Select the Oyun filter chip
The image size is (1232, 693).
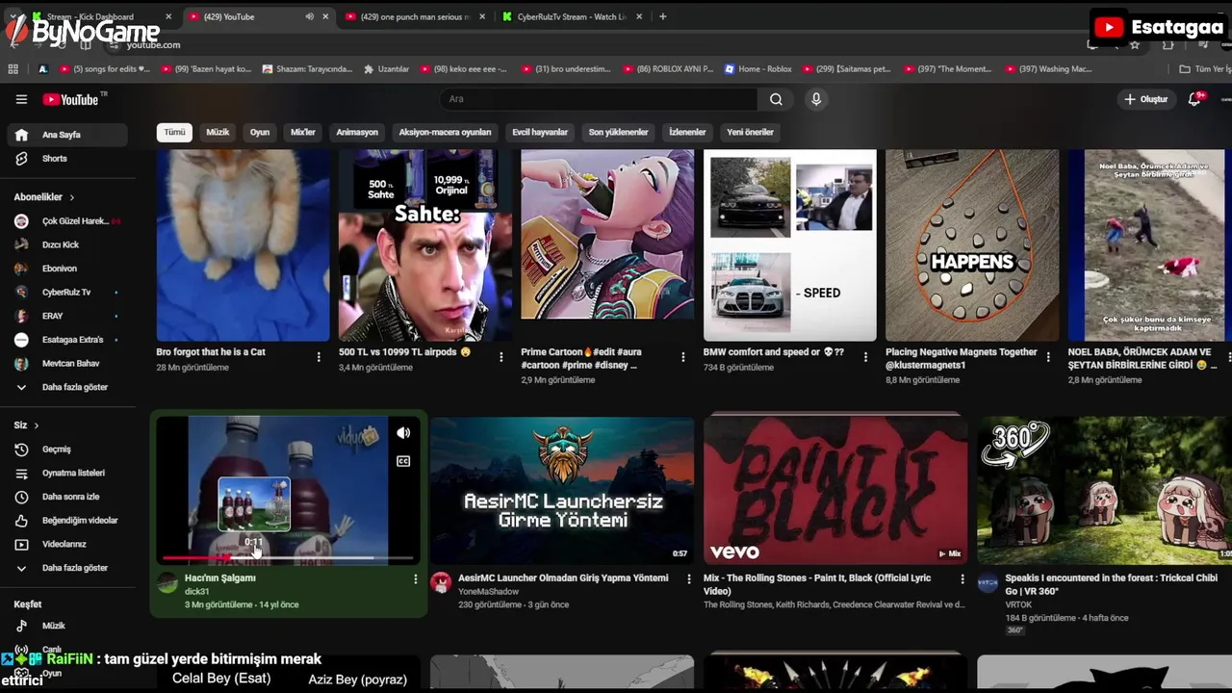pos(260,132)
